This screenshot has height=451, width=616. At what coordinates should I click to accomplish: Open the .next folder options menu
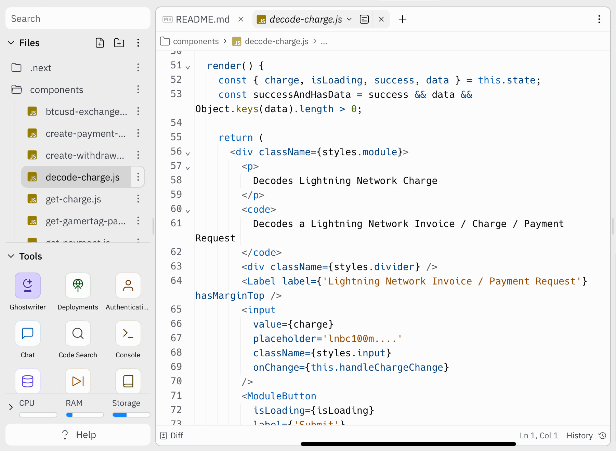click(138, 67)
